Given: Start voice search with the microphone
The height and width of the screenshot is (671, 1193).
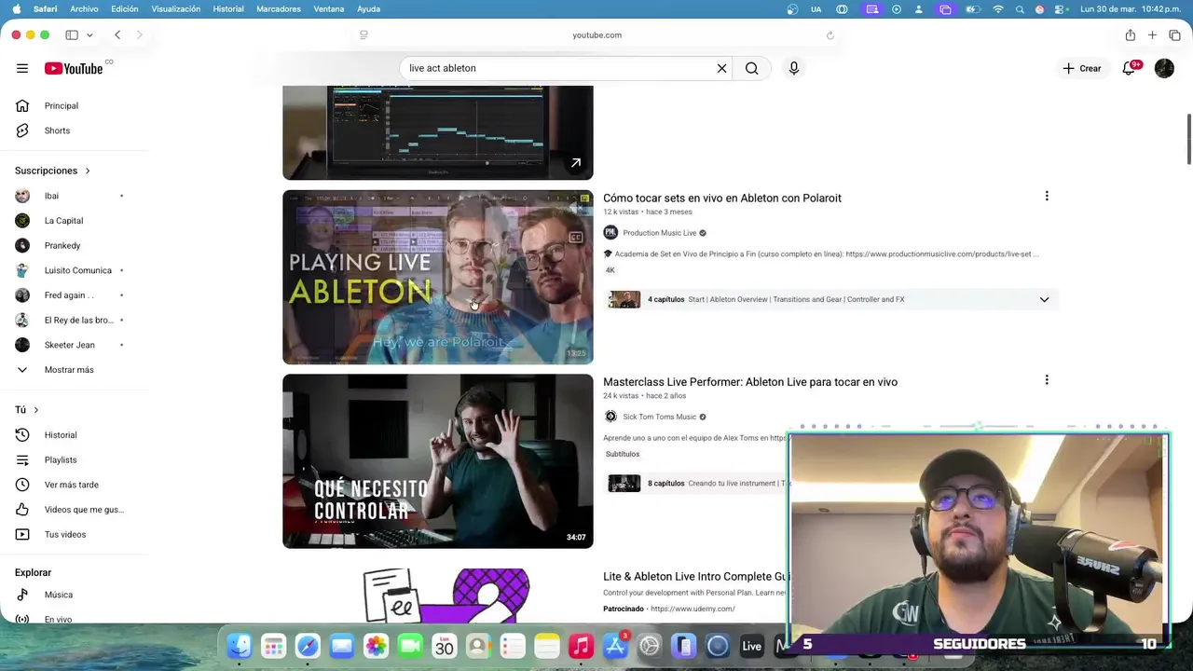Looking at the screenshot, I should pyautogui.click(x=794, y=68).
